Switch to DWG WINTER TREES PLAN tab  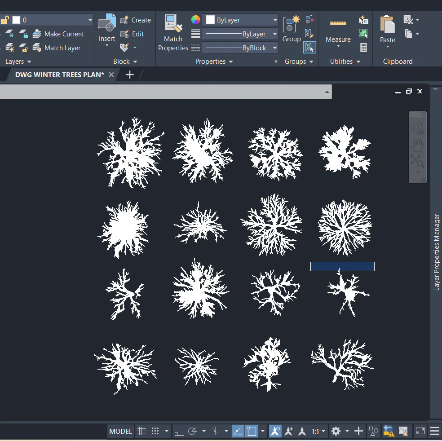coord(59,75)
